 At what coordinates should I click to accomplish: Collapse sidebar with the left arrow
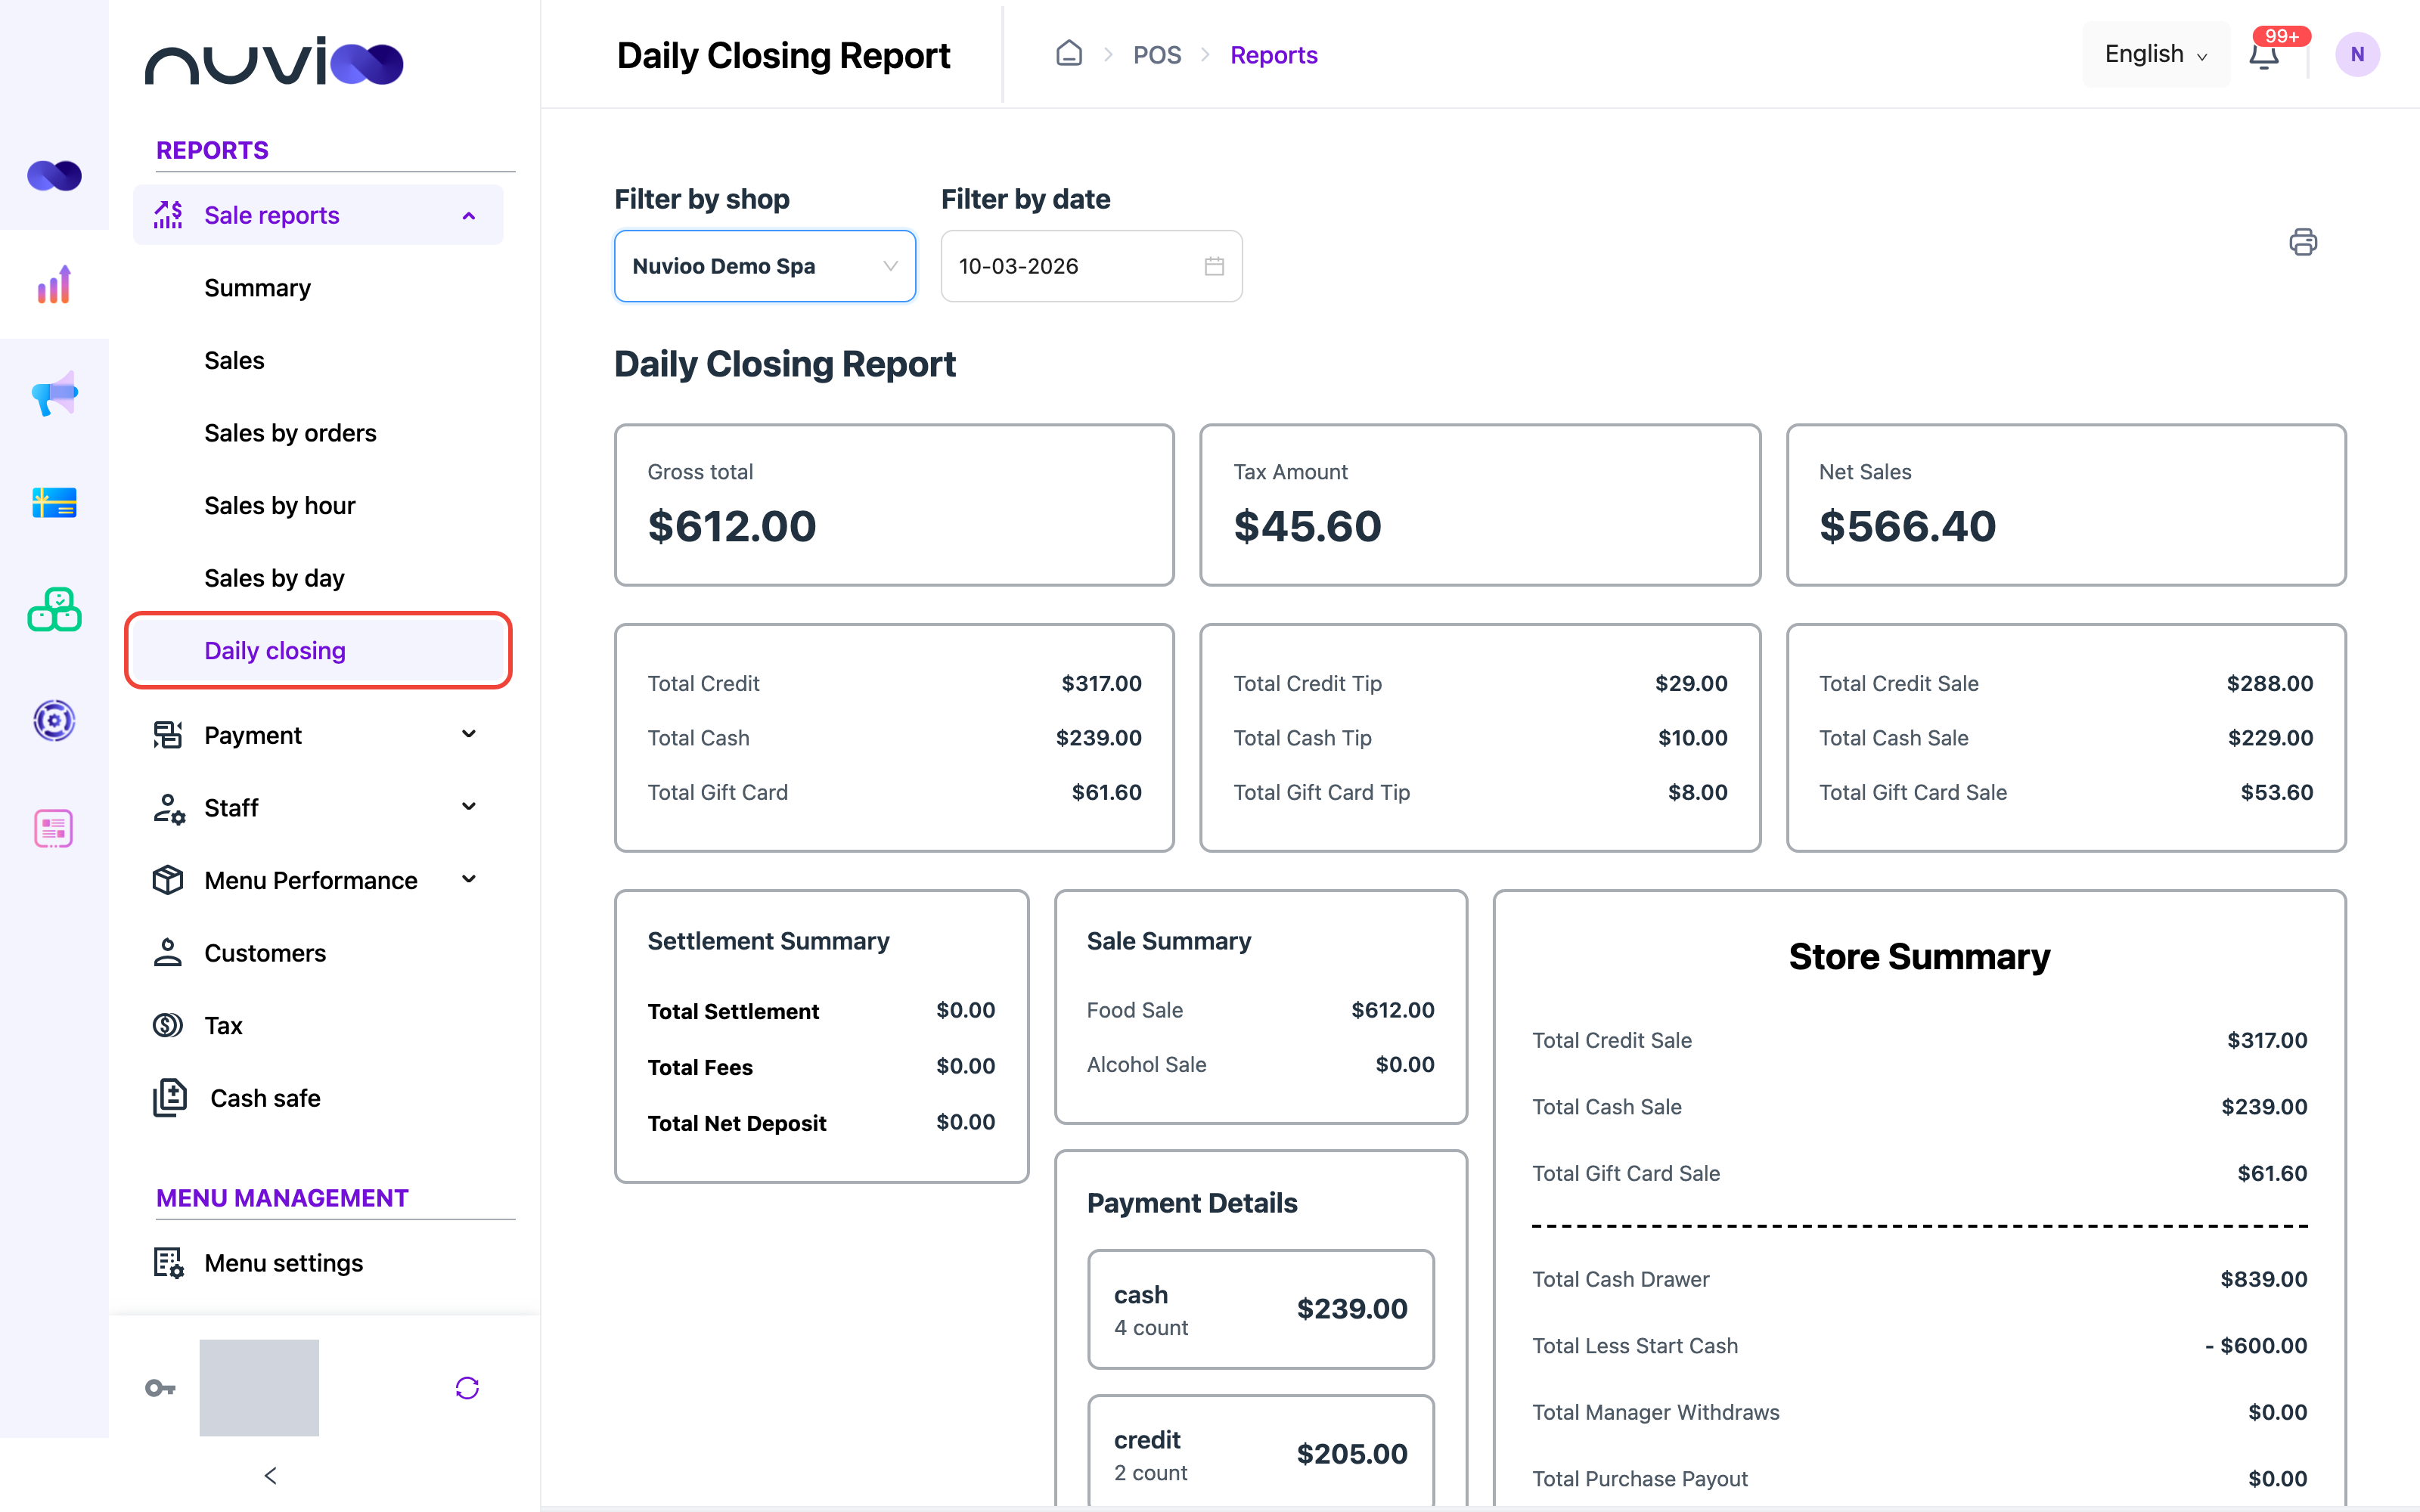[270, 1475]
